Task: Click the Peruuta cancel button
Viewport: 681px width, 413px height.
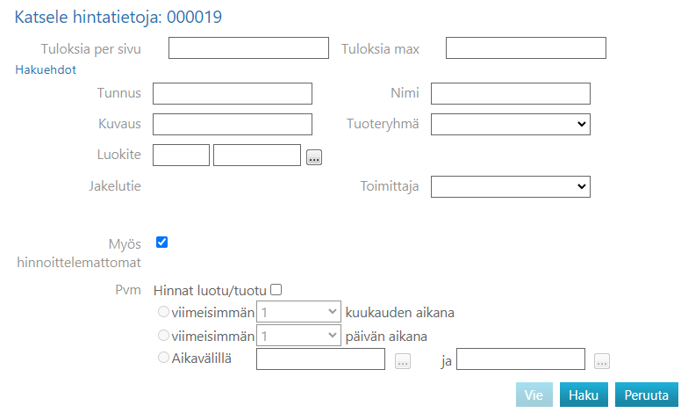Action: (x=647, y=395)
